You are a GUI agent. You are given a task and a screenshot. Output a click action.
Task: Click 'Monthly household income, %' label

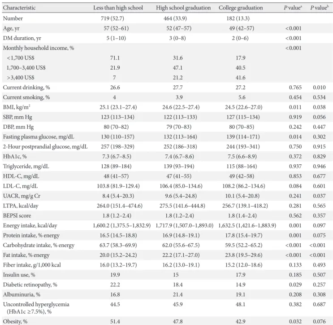[x=39, y=48]
